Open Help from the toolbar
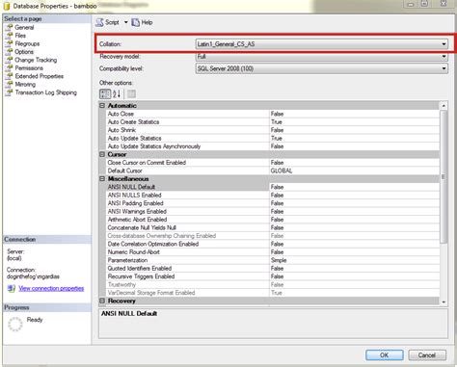The width and height of the screenshot is (457, 367). [x=142, y=22]
